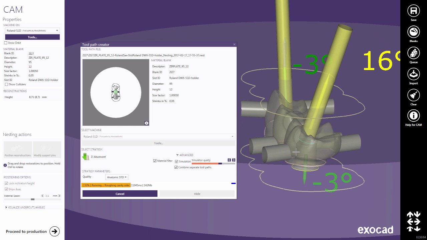Open the Machine On Roland-51D dropdown

[x=32, y=30]
